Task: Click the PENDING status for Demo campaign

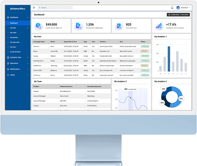Action: pyautogui.click(x=145, y=51)
